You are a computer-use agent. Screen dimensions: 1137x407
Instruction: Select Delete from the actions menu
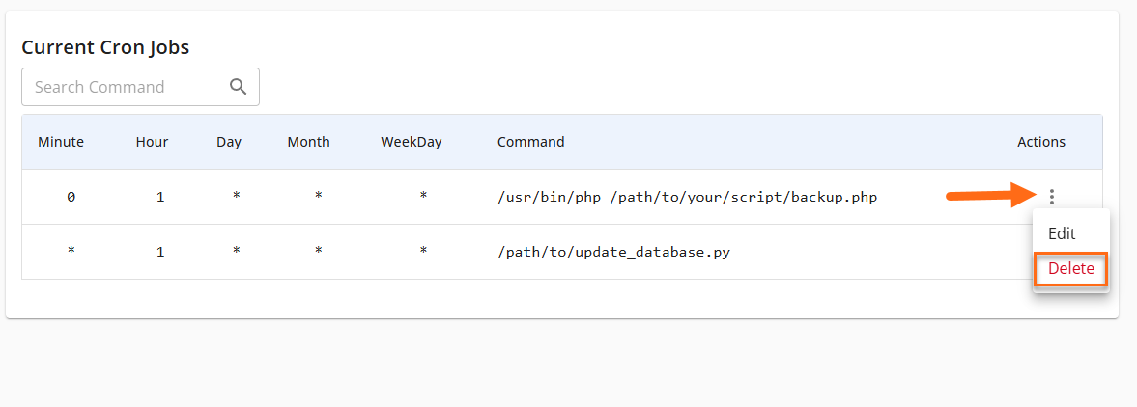click(x=1070, y=269)
